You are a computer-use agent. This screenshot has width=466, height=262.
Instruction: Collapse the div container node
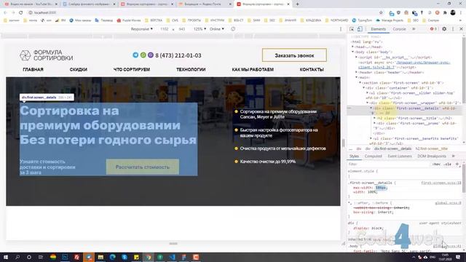363,88
